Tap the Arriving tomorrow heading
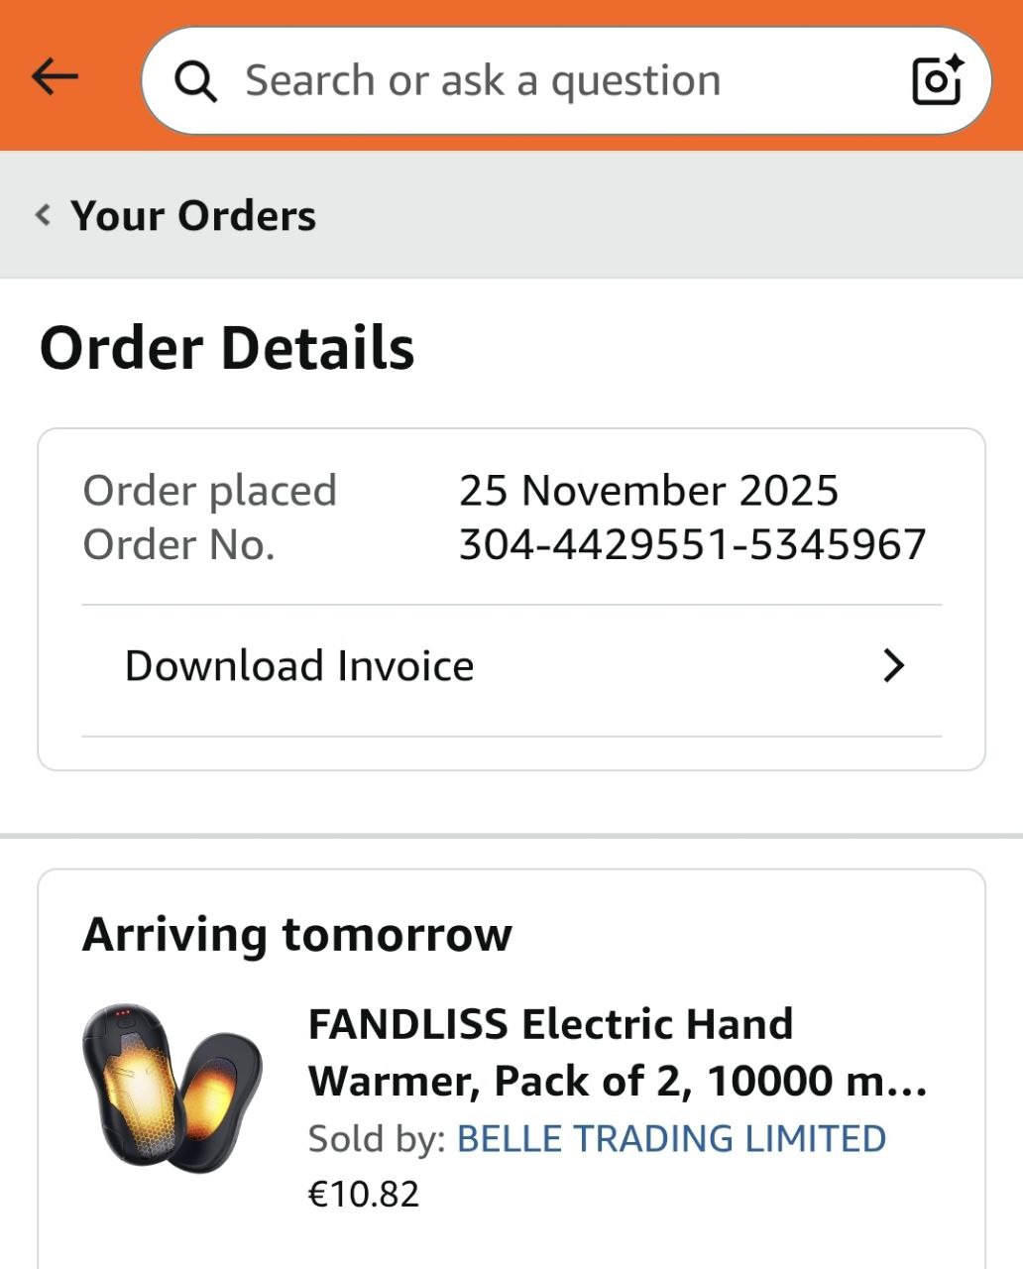This screenshot has width=1023, height=1269. [x=296, y=934]
